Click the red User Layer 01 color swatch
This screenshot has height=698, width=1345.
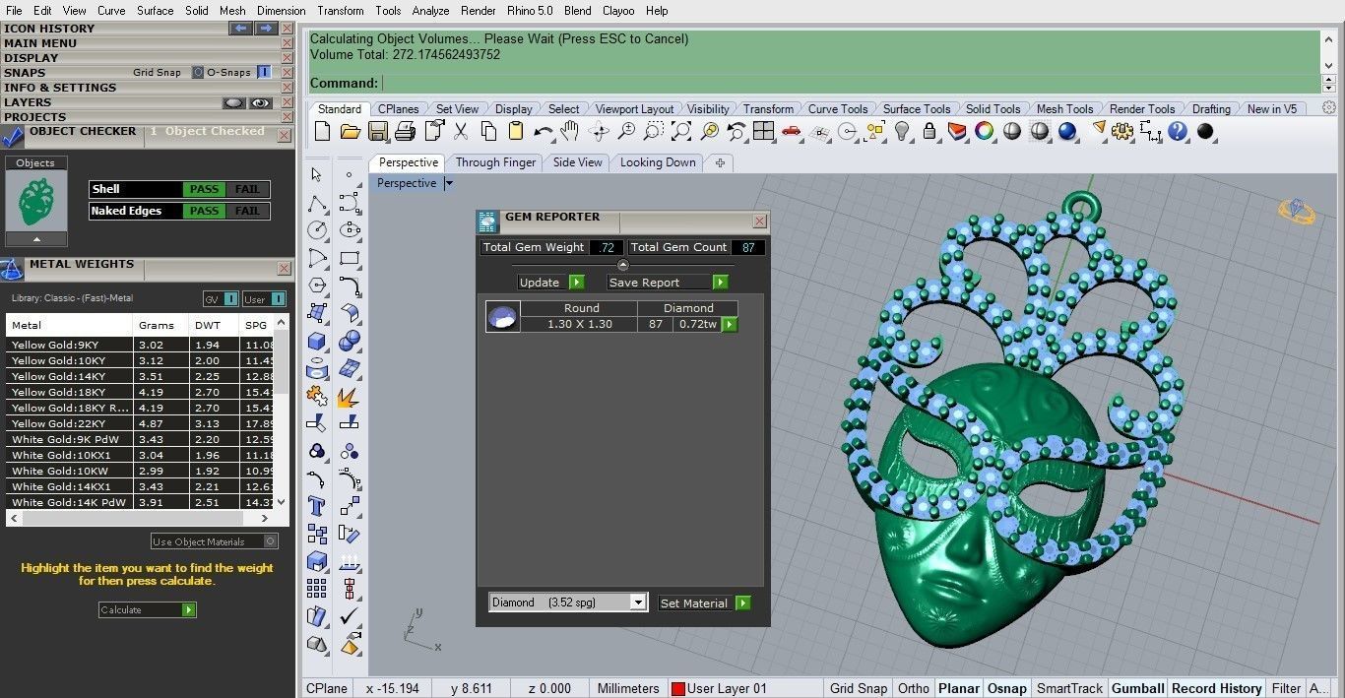coord(677,689)
